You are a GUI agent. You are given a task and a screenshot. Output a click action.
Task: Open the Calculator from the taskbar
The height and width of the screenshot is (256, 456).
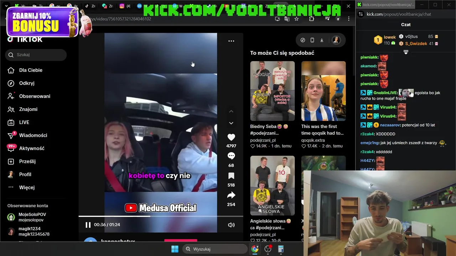tap(281, 249)
